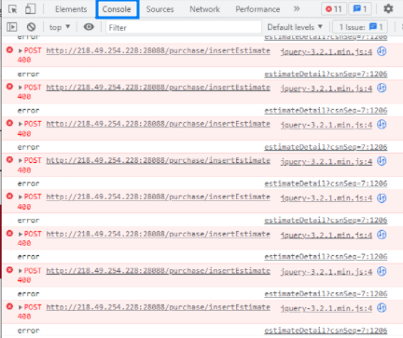Viewport: 403px width, 338px height.
Task: Activate the inspect element picker icon
Action: click(x=12, y=9)
